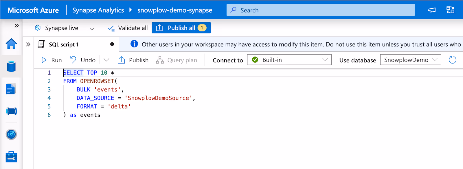Click the Synapse live mode icon
The height and width of the screenshot is (169, 463).
coord(38,28)
